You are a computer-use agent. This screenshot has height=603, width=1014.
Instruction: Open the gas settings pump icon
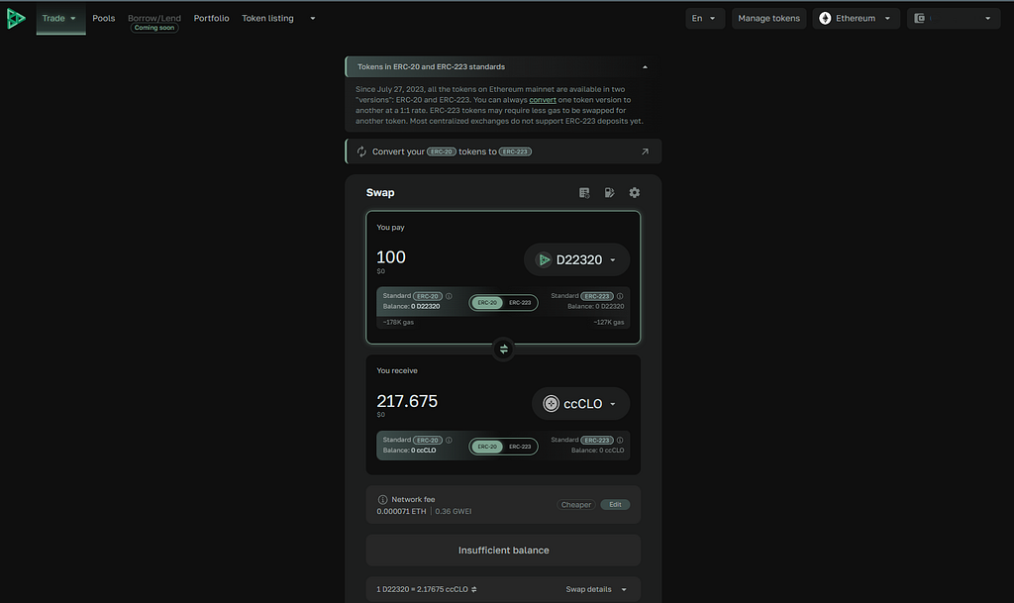tap(609, 193)
